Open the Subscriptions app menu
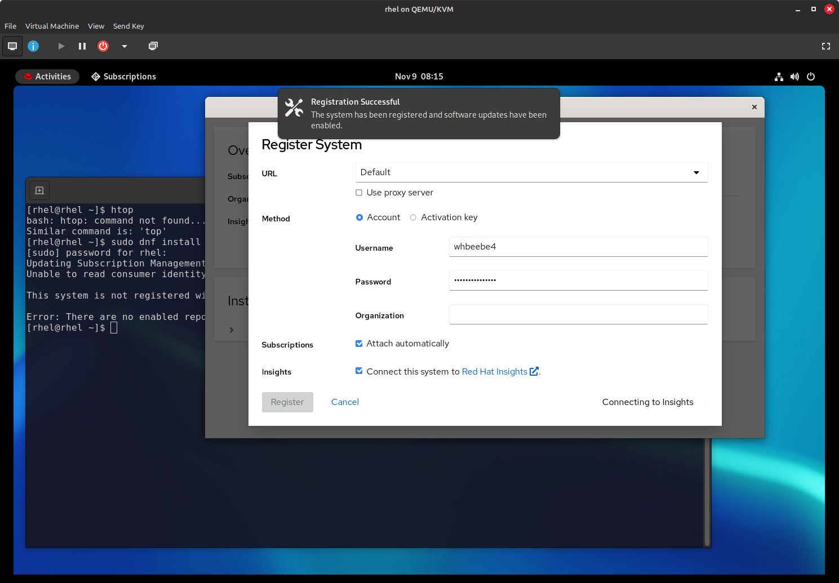839x583 pixels. click(x=124, y=77)
